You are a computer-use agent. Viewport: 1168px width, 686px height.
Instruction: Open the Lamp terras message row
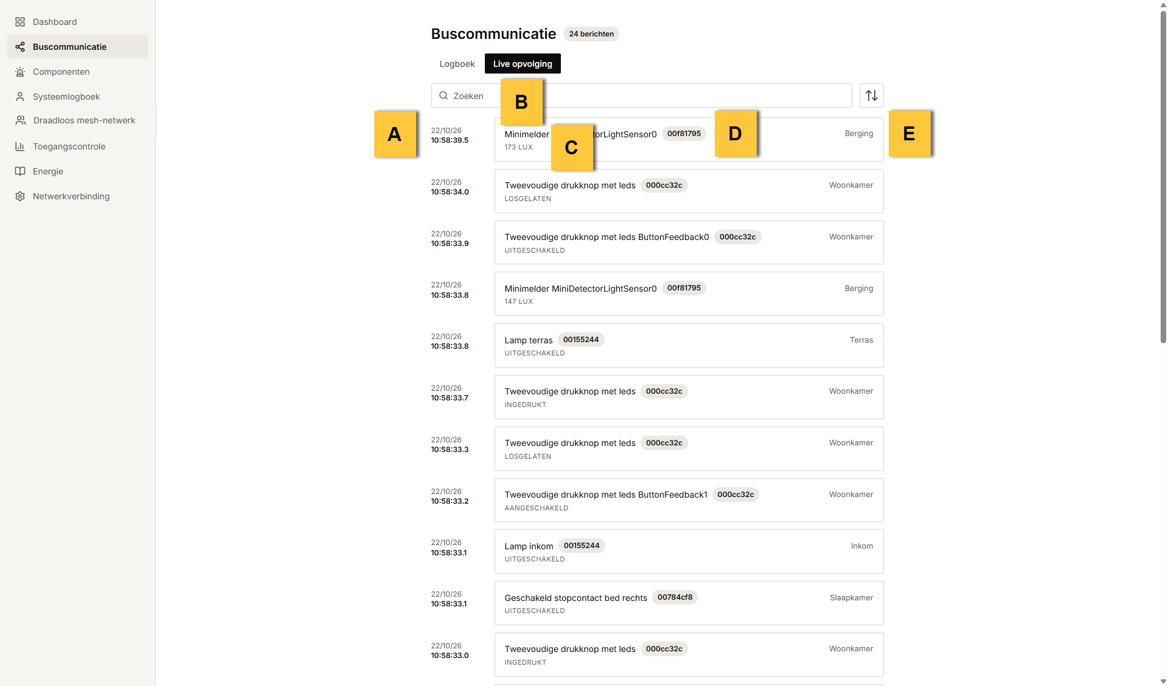coord(689,345)
